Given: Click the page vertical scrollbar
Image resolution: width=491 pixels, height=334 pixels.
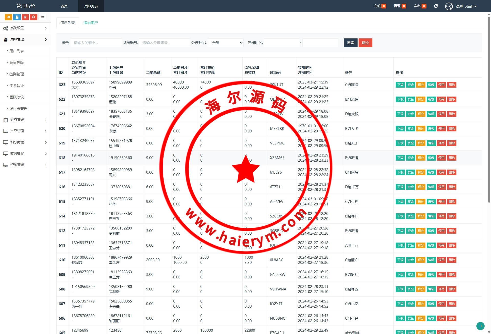Looking at the screenshot, I should click(x=489, y=108).
